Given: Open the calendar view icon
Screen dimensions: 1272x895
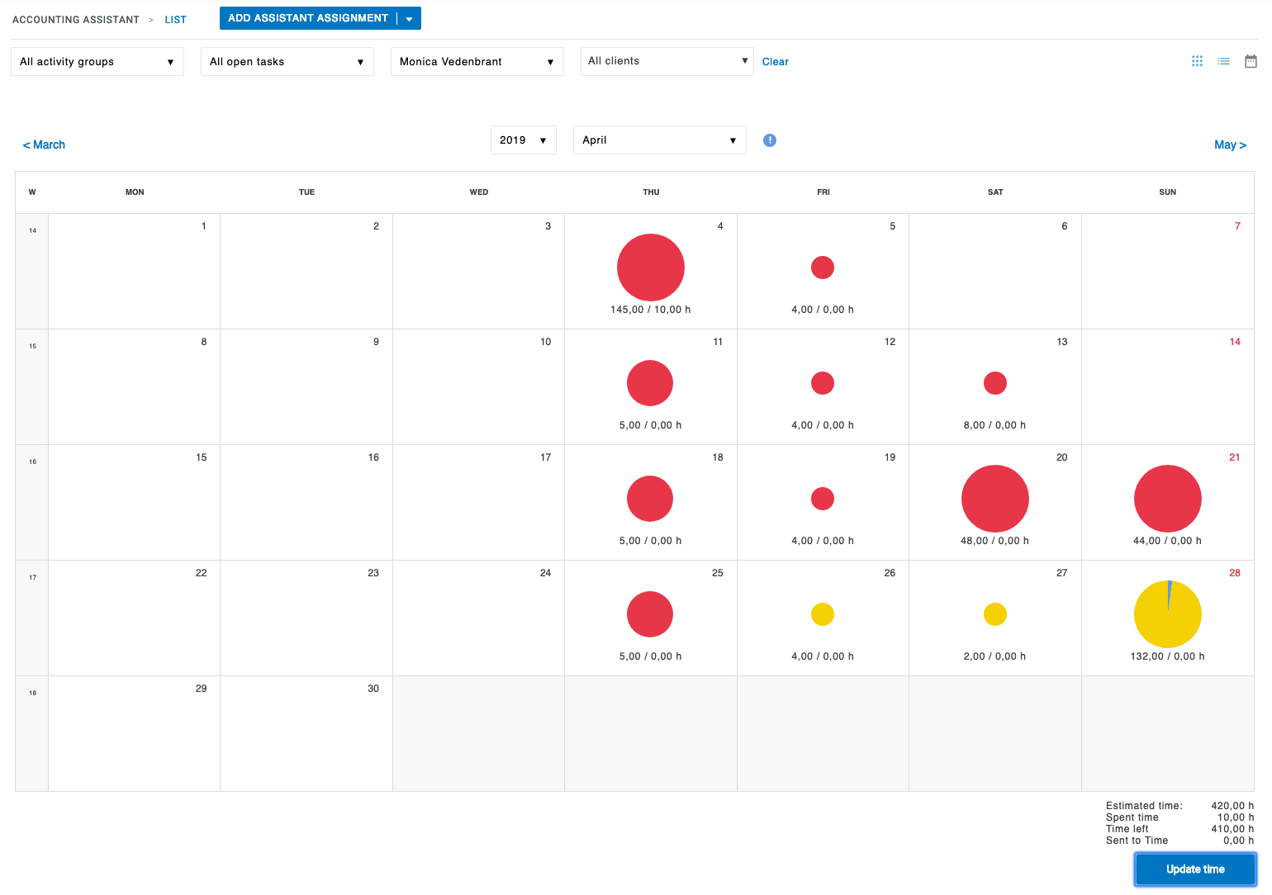Looking at the screenshot, I should [1251, 61].
